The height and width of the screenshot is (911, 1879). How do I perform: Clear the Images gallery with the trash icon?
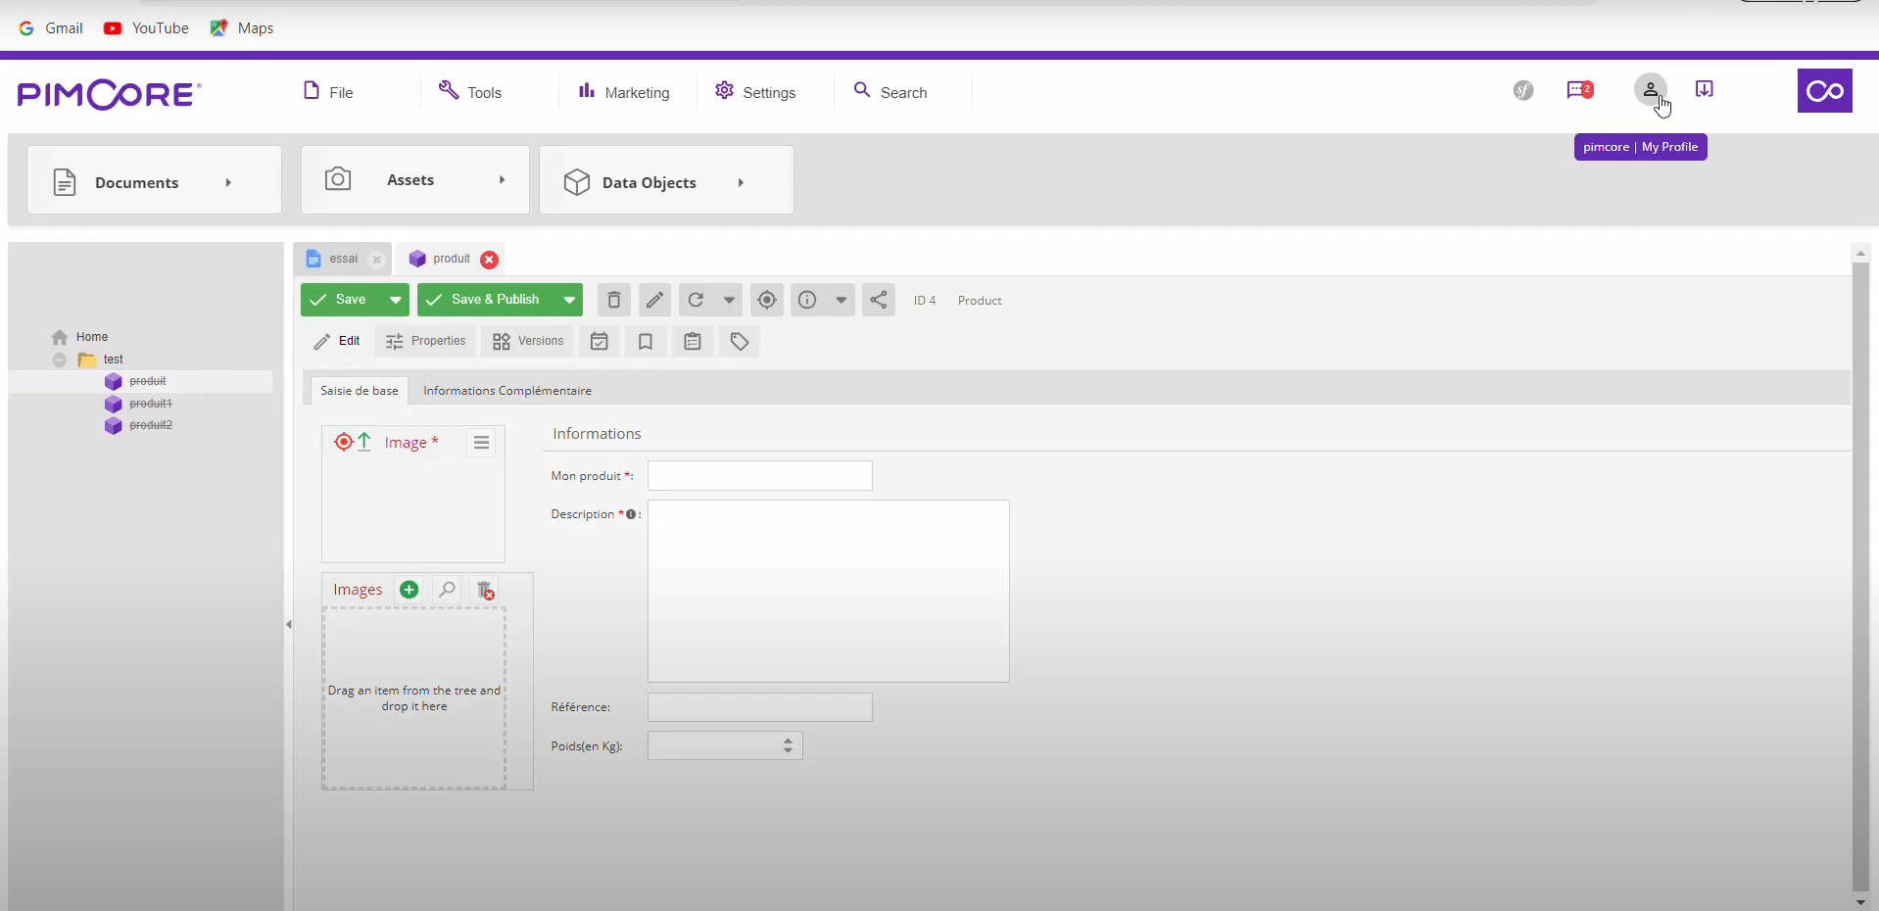(484, 591)
